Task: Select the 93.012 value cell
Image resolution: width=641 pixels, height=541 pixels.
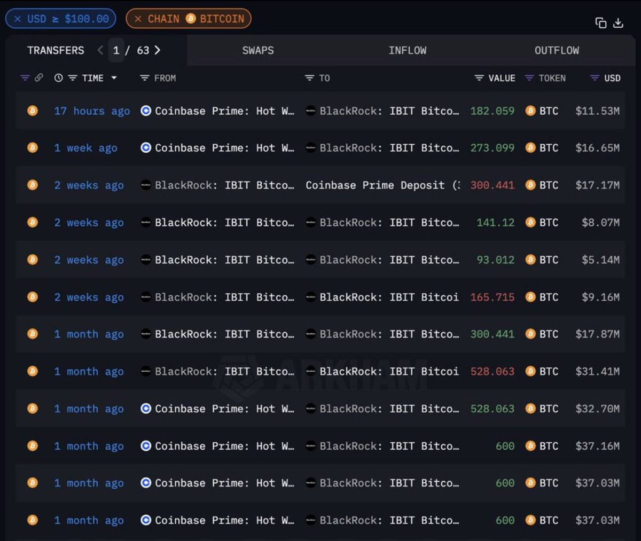Action: (x=495, y=260)
